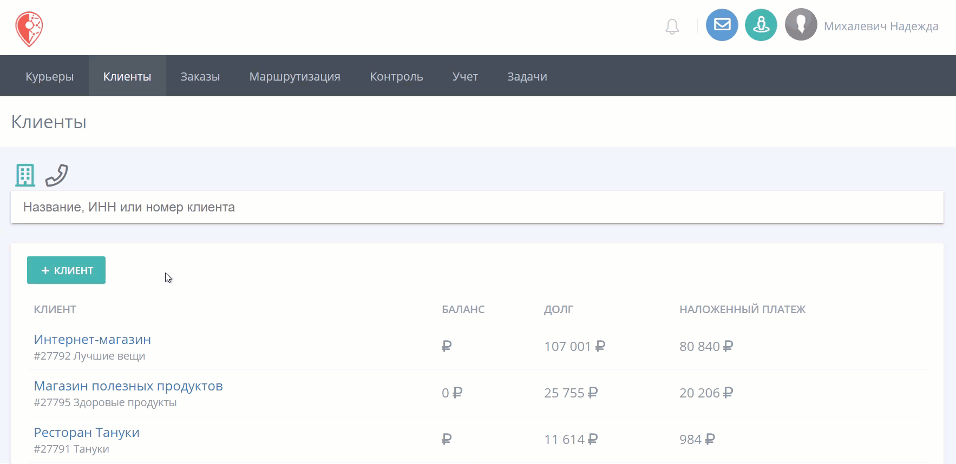This screenshot has height=464, width=956.
Task: Open Михалевич Надежда account name
Action: click(881, 26)
